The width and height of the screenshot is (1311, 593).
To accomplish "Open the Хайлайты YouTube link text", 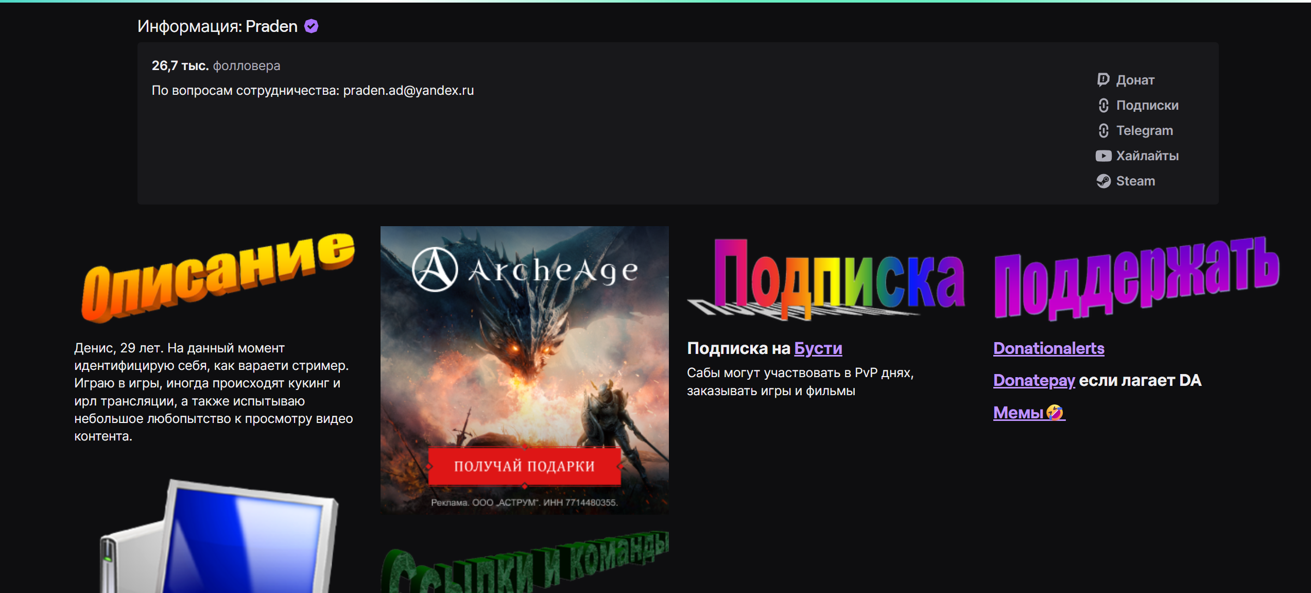I will (x=1147, y=156).
